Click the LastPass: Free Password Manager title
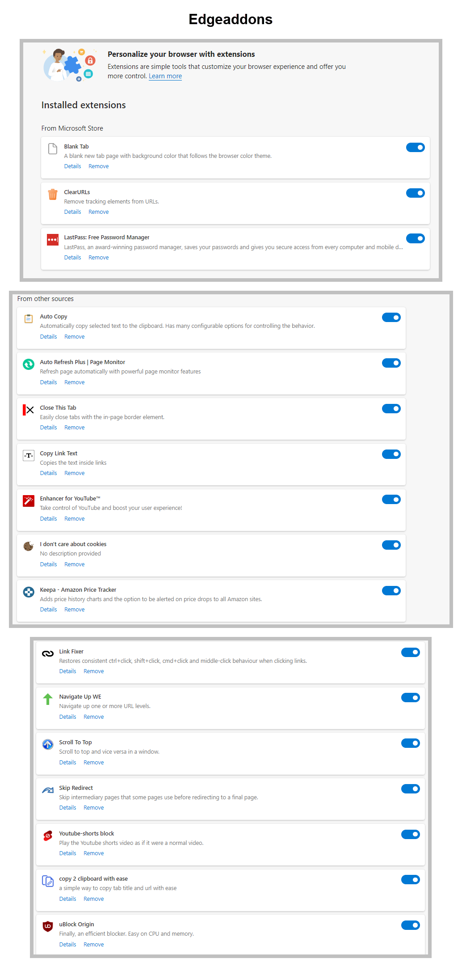Viewport: 462px width, 967px height. pos(106,238)
